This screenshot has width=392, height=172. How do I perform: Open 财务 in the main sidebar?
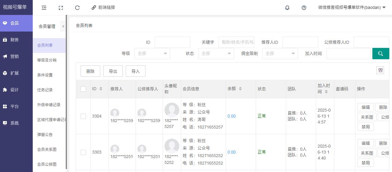pos(14,40)
